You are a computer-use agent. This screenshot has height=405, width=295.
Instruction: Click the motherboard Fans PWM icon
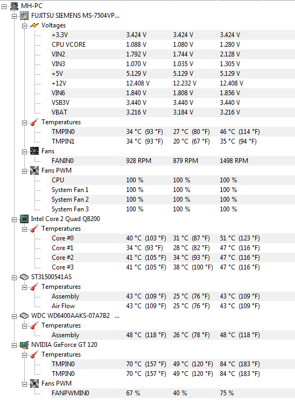[x=34, y=170]
